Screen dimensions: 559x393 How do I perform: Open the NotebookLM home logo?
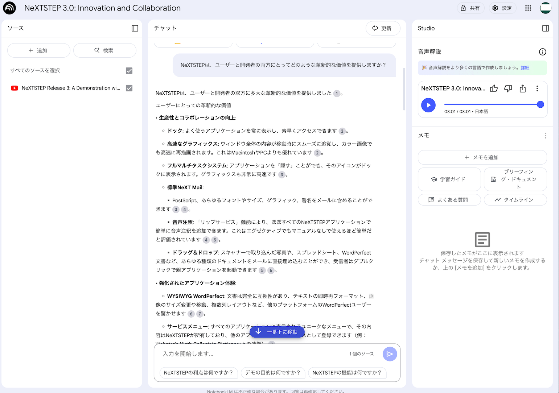(9, 8)
